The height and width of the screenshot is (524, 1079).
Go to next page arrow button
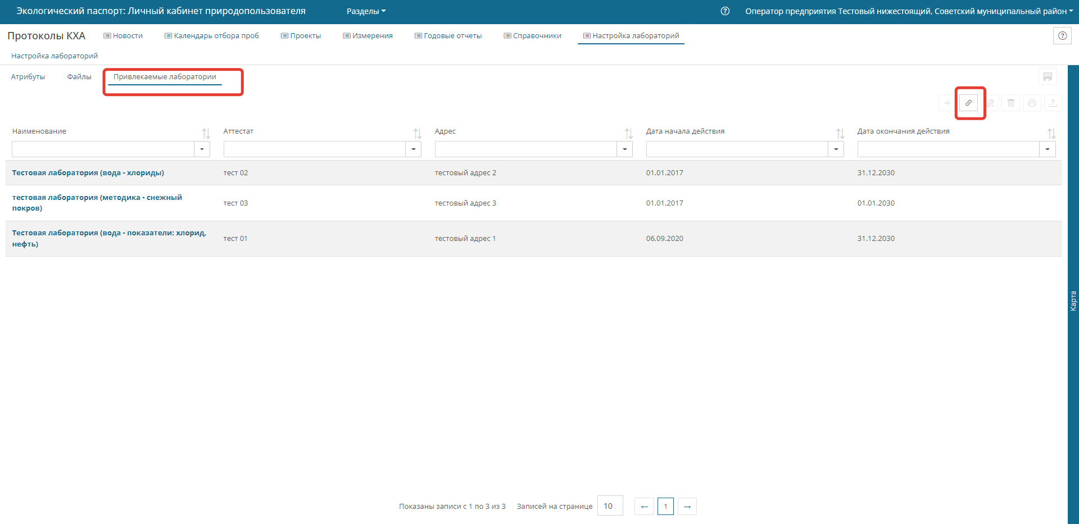(x=687, y=507)
